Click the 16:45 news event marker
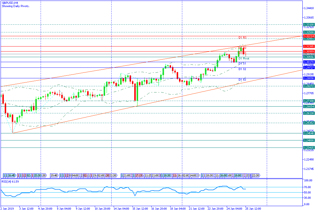Viewport: 318px width, 212px height. 12,175
